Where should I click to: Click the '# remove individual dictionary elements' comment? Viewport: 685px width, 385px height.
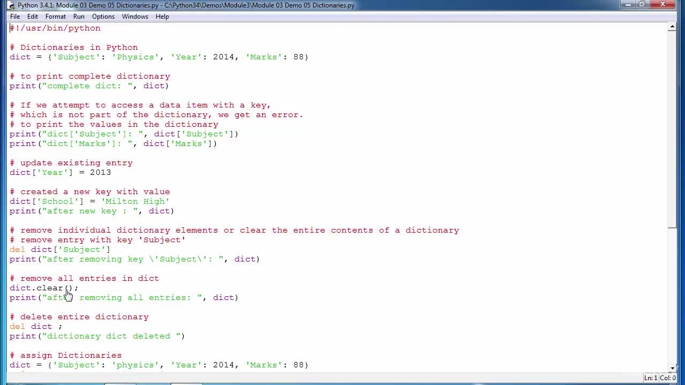click(x=234, y=230)
